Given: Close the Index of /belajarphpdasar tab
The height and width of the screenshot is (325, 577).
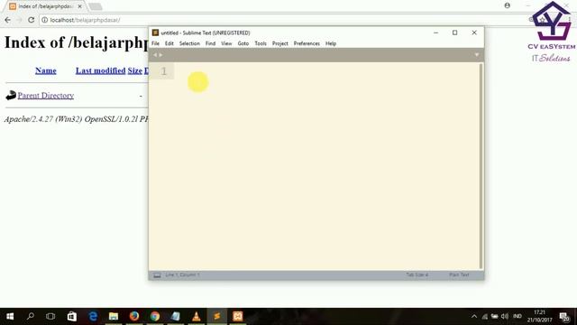Looking at the screenshot, I should (x=80, y=6).
